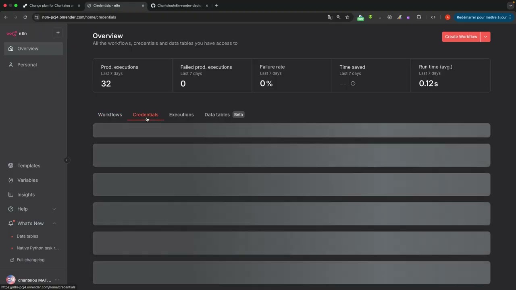Click the user avatar CM
516x290 pixels.
click(x=11, y=280)
